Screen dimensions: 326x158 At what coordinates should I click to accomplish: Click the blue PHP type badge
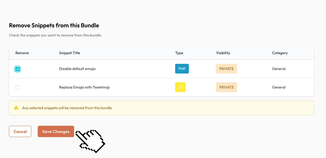(x=182, y=69)
